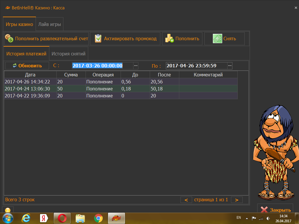Viewport: 299px width, 224px height.
Task: Click the '0,18' cell in До column
Action: [135, 89]
